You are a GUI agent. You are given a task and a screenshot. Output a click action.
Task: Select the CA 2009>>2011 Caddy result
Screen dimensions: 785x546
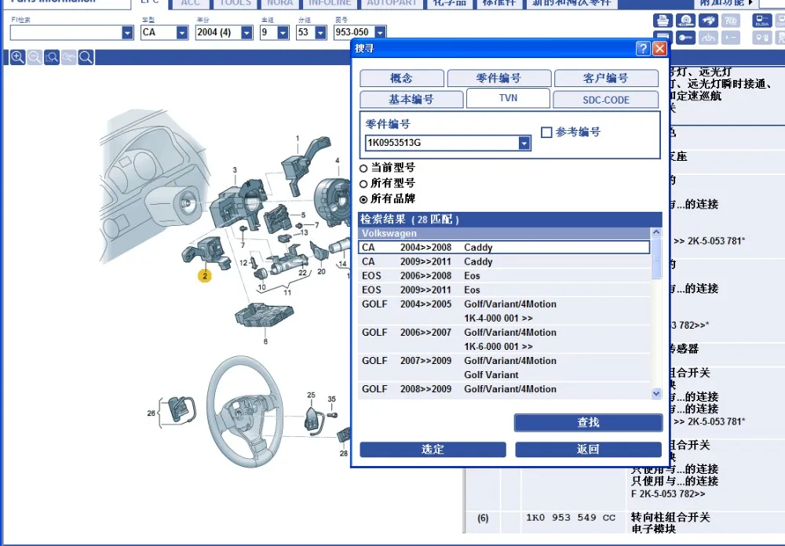504,261
